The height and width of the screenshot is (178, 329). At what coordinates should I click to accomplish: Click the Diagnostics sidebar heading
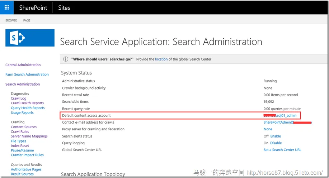point(20,94)
